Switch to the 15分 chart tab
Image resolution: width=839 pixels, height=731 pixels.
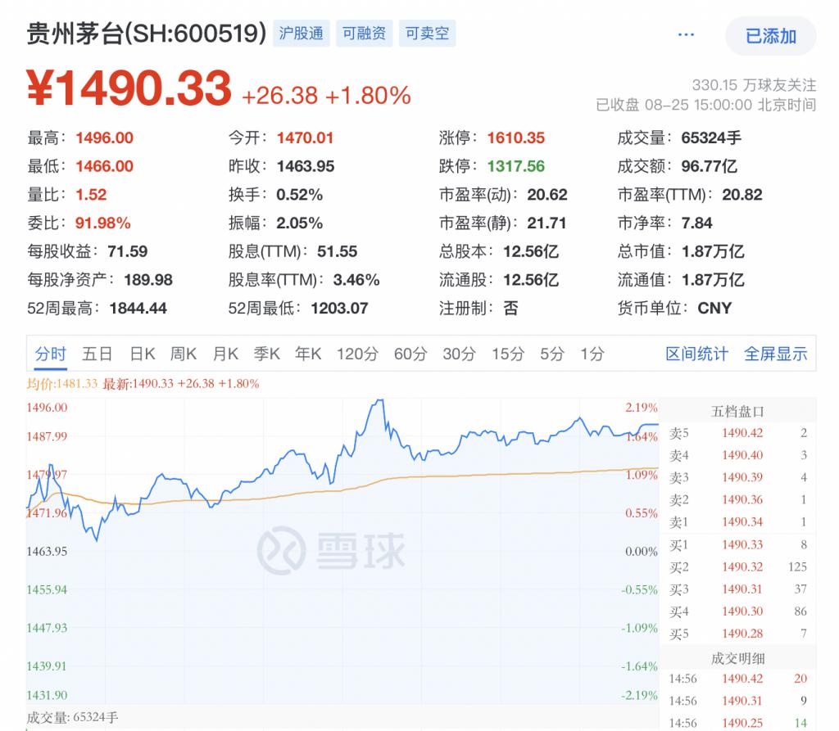pos(508,354)
